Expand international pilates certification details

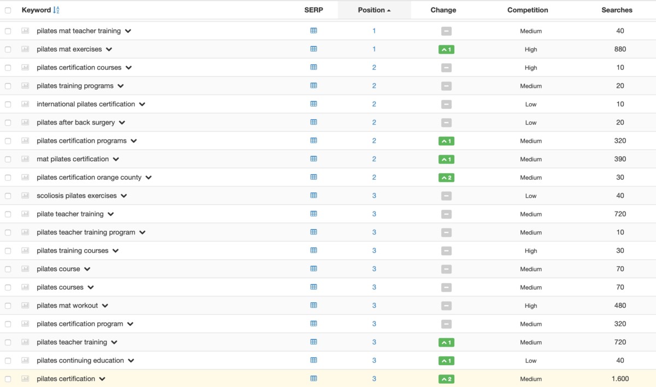tap(142, 104)
